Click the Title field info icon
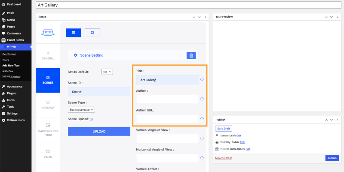Viewport: 344px width, 172px height. click(x=202, y=80)
